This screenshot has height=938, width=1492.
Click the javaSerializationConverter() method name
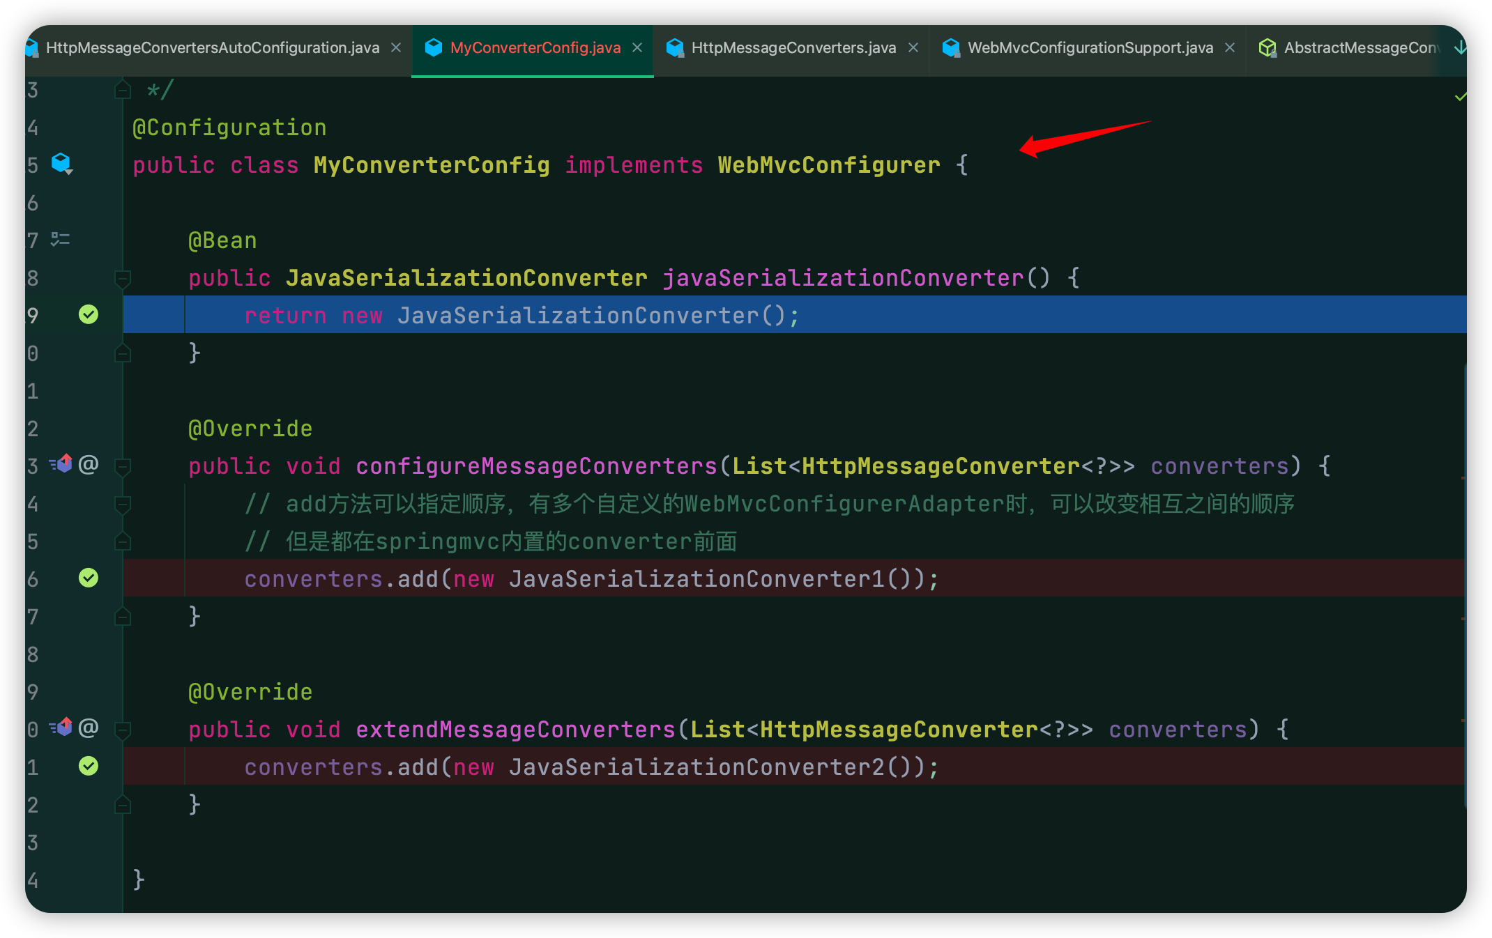(x=843, y=278)
